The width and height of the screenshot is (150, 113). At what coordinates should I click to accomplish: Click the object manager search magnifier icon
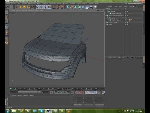[136, 6]
